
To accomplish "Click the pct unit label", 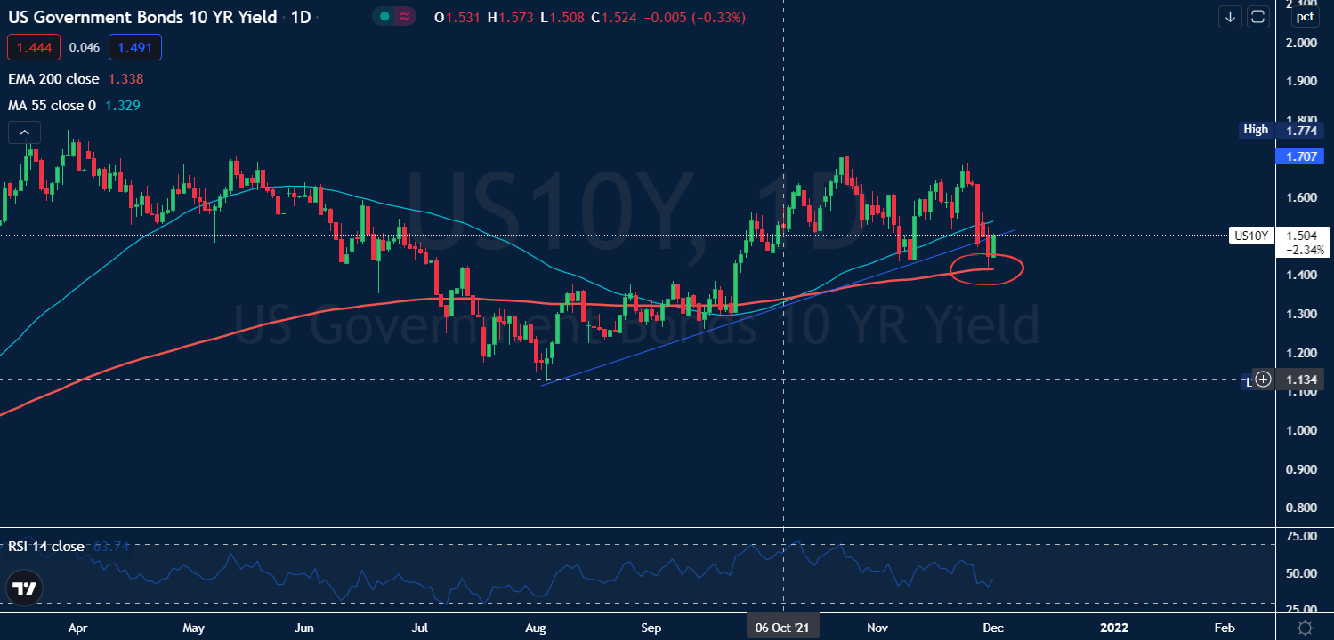I will tap(1305, 16).
